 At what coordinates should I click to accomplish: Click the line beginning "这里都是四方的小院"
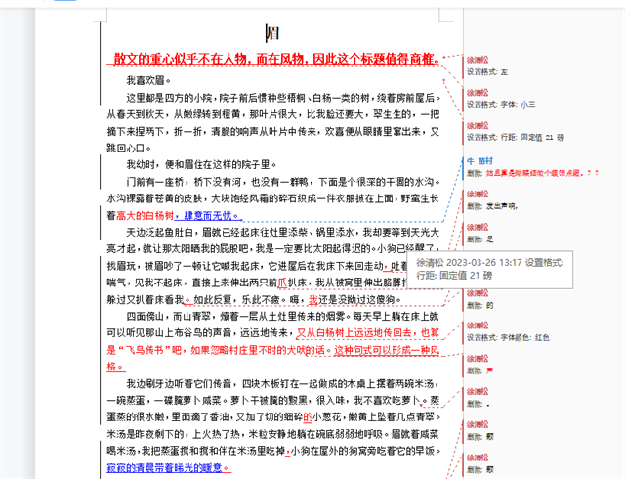click(283, 98)
